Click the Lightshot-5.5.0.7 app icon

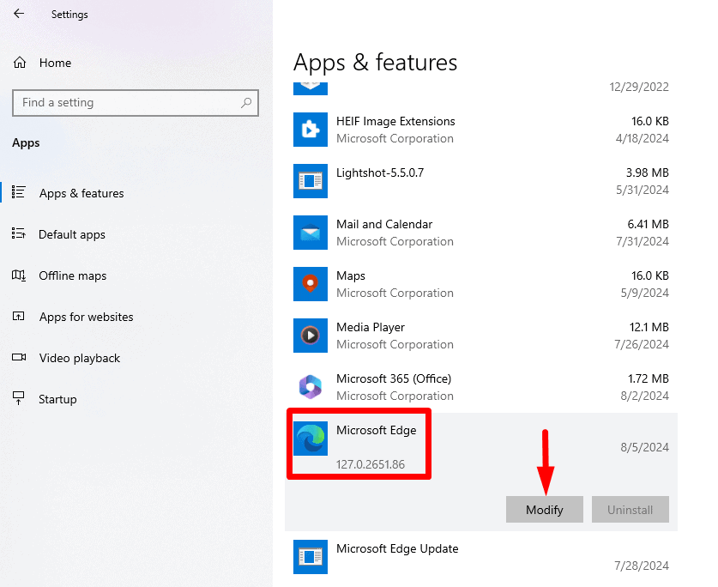311,181
